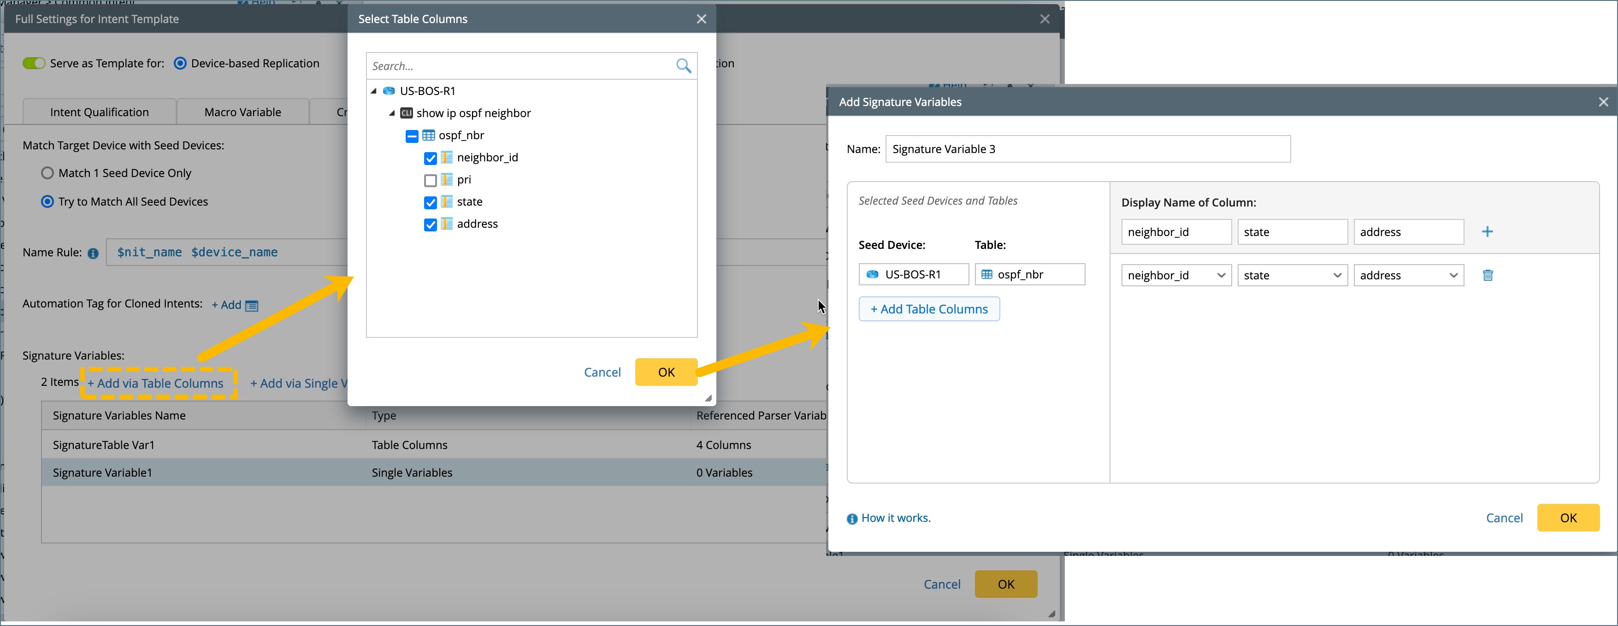The height and width of the screenshot is (626, 1618).
Task: Click the ospf_nbr table icon in tree
Action: point(428,136)
